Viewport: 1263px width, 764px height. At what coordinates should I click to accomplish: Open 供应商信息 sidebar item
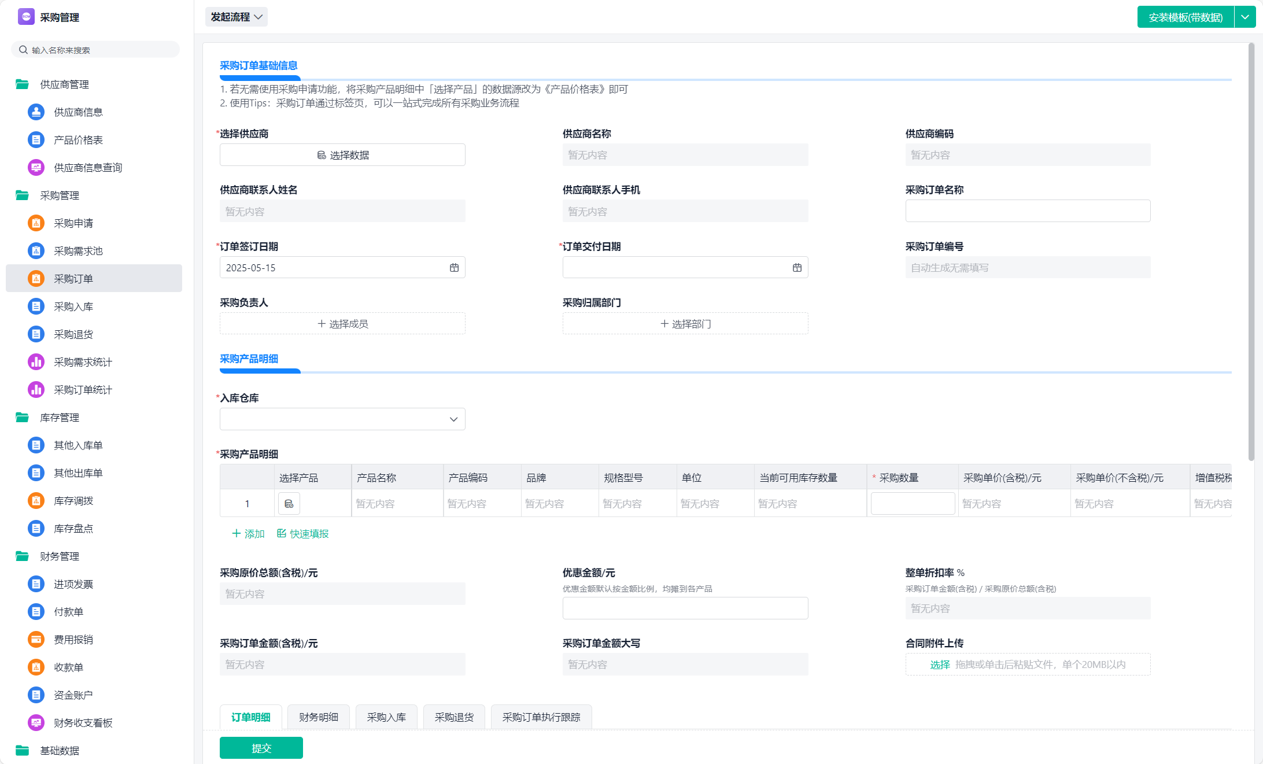tap(78, 112)
